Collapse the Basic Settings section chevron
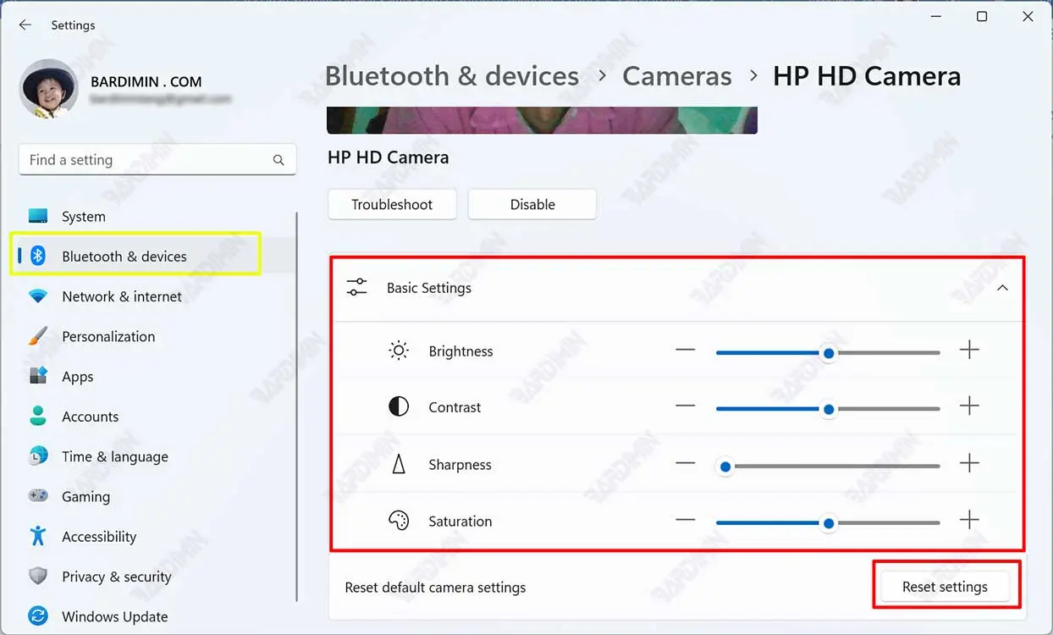This screenshot has width=1053, height=635. [1002, 288]
